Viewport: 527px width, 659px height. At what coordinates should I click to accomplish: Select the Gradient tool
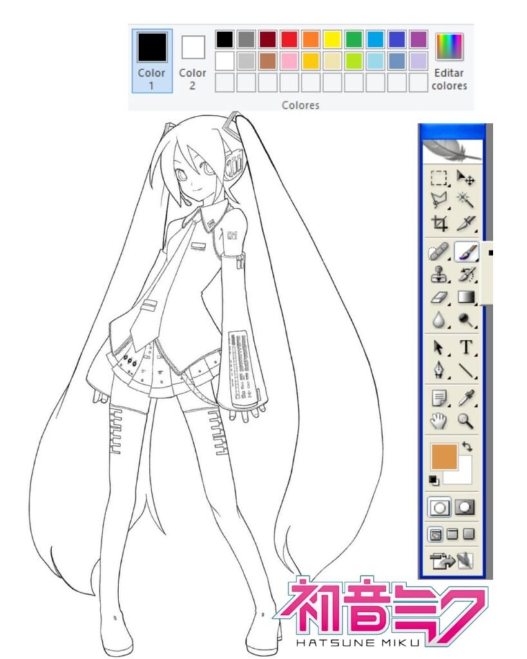(466, 297)
